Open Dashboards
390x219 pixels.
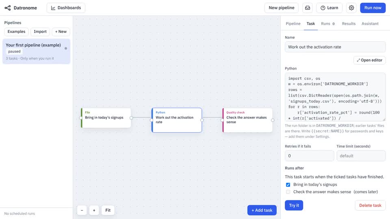click(66, 8)
